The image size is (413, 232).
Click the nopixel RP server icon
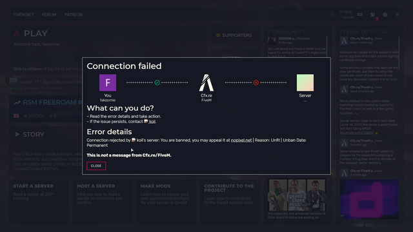pos(14,81)
